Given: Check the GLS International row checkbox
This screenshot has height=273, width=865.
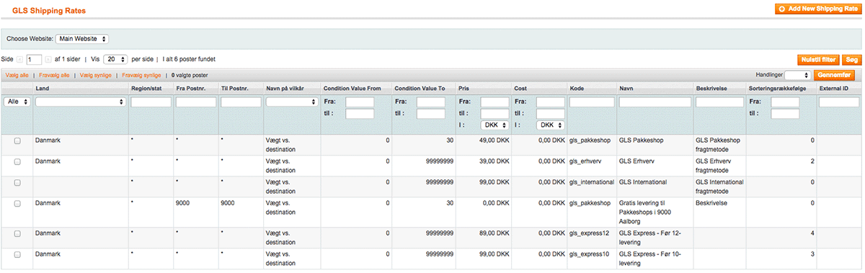Looking at the screenshot, I should click(x=17, y=182).
